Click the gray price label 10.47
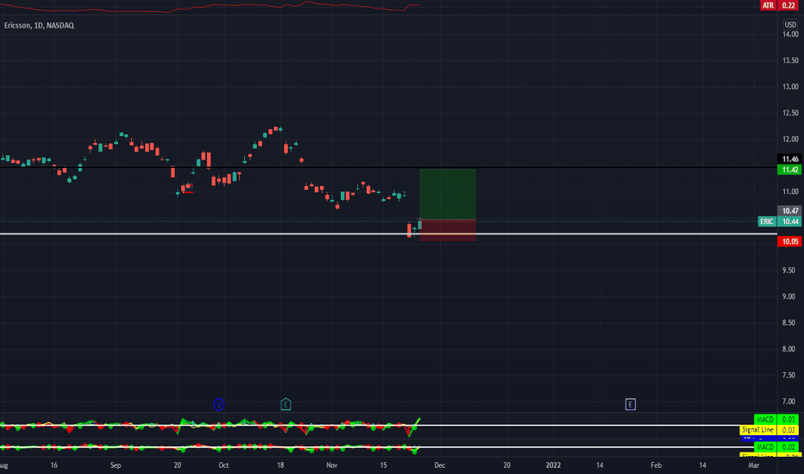The height and width of the screenshot is (474, 804). tap(789, 210)
